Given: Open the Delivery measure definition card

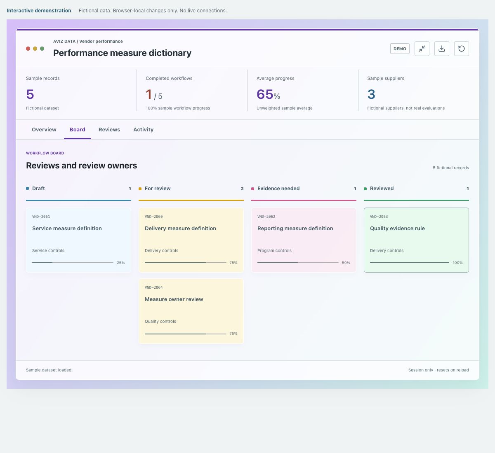Looking at the screenshot, I should pyautogui.click(x=191, y=240).
